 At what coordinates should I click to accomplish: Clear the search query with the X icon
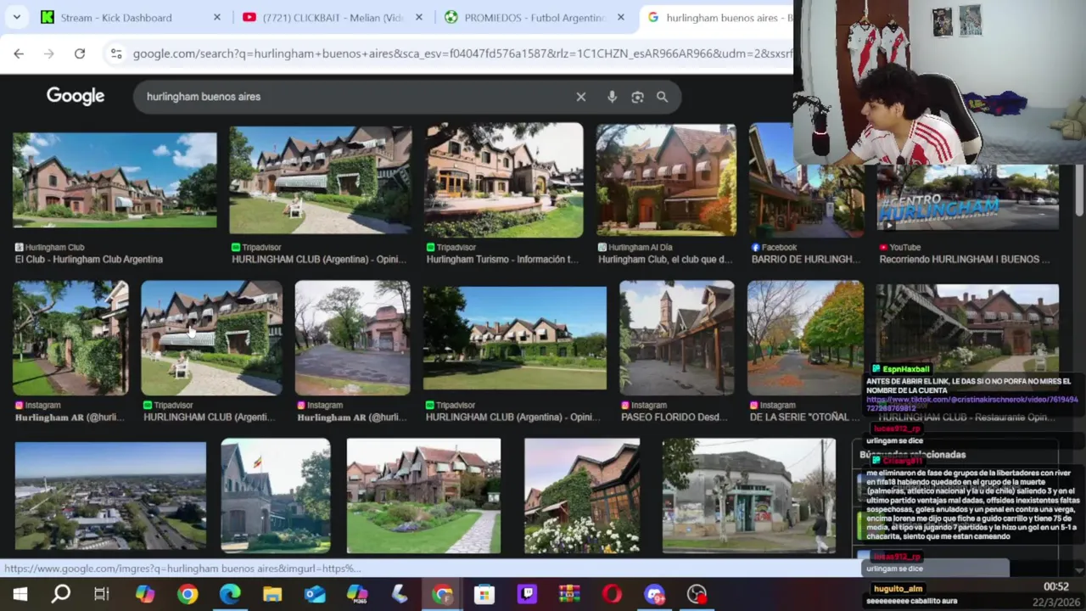[x=581, y=97]
